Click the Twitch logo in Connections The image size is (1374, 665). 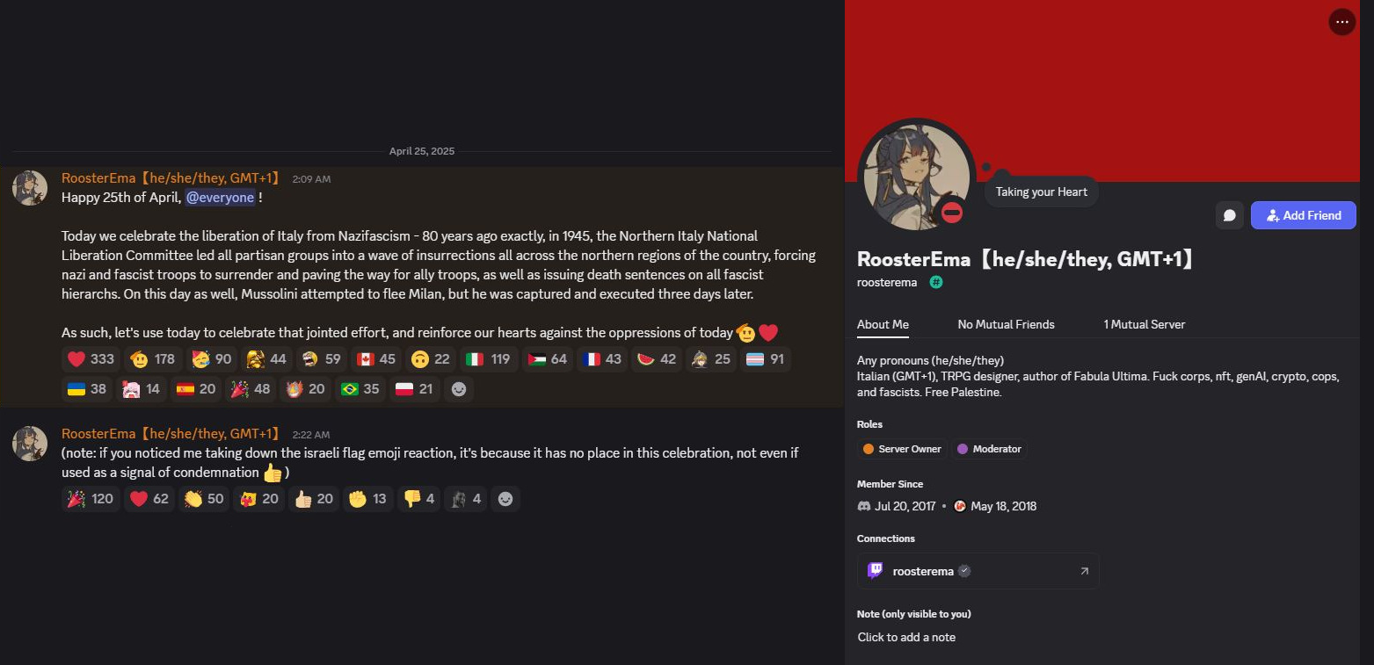(x=875, y=571)
